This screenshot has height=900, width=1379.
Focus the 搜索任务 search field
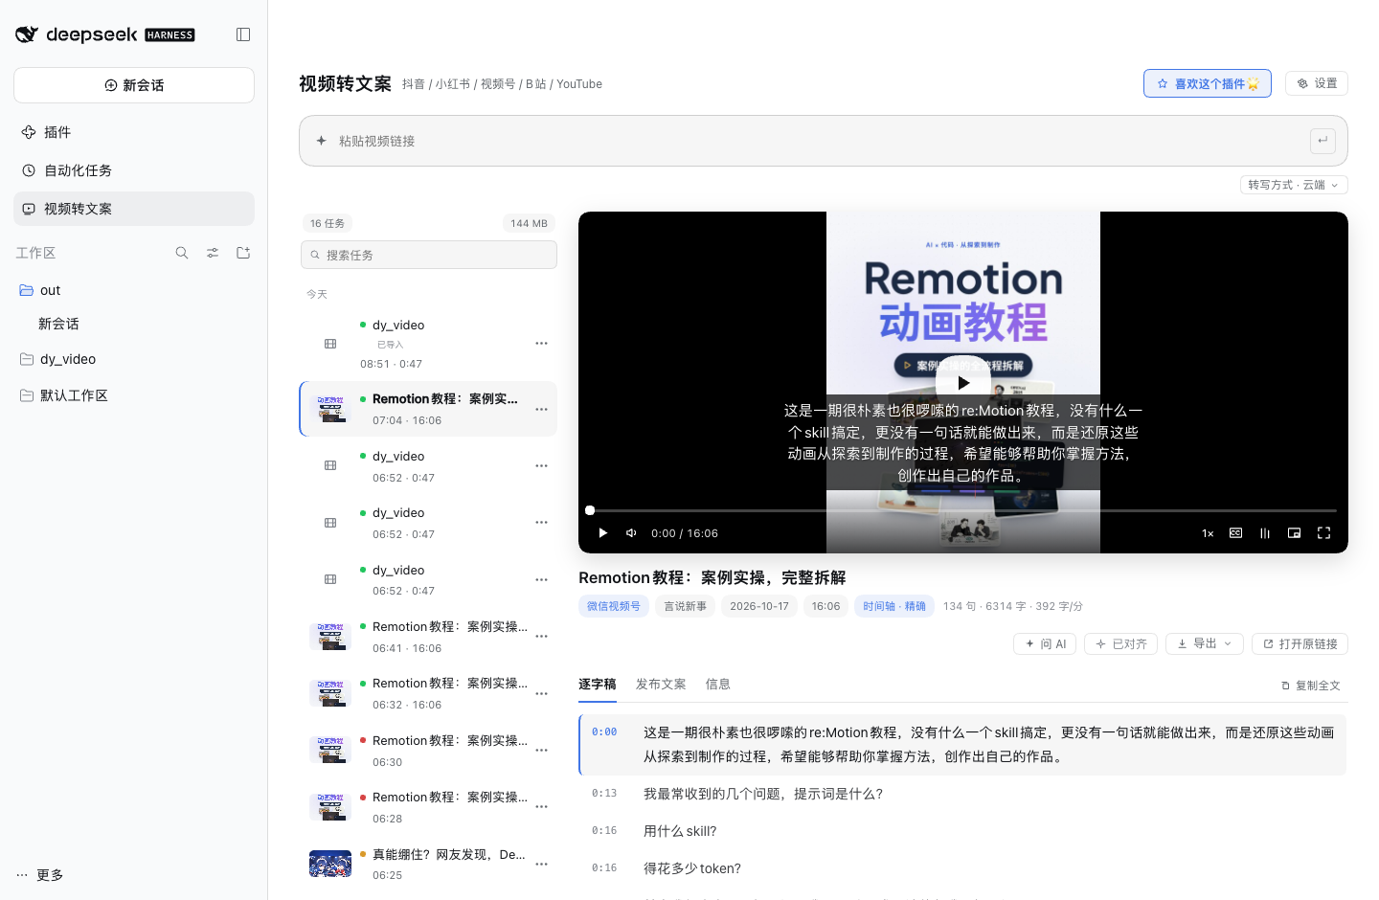(x=429, y=256)
